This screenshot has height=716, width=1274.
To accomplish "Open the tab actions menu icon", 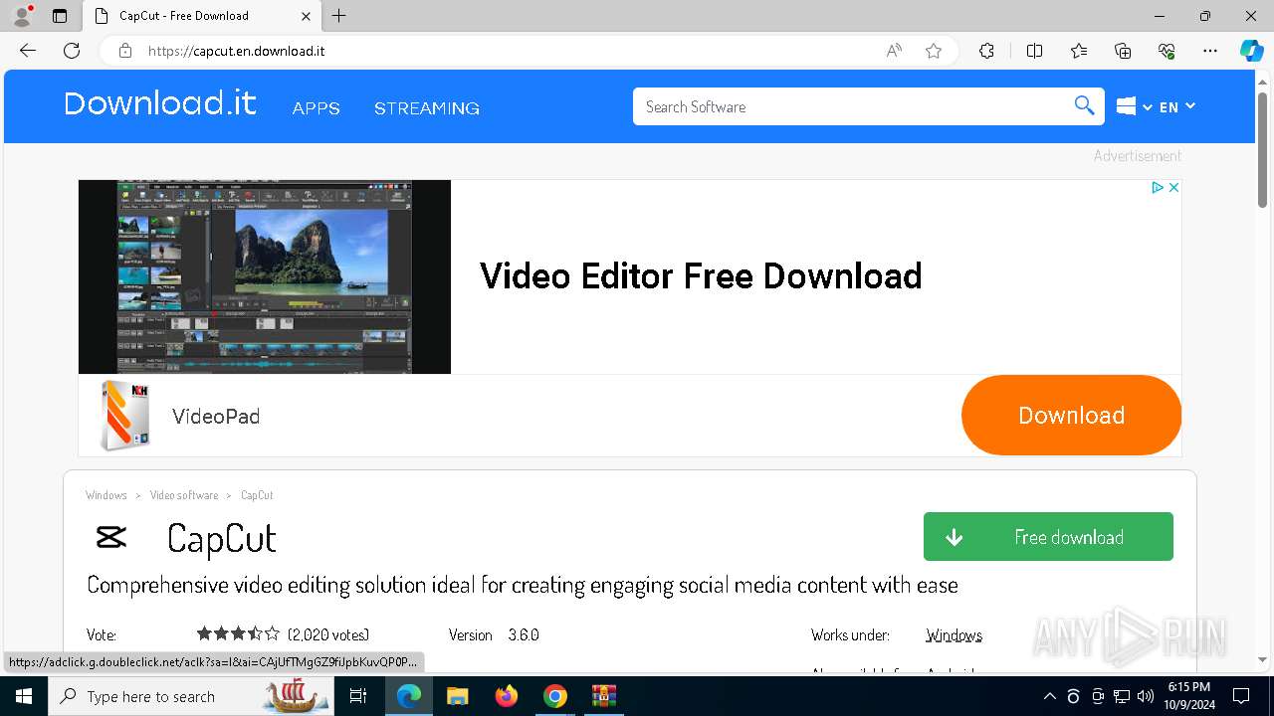I will [x=60, y=16].
